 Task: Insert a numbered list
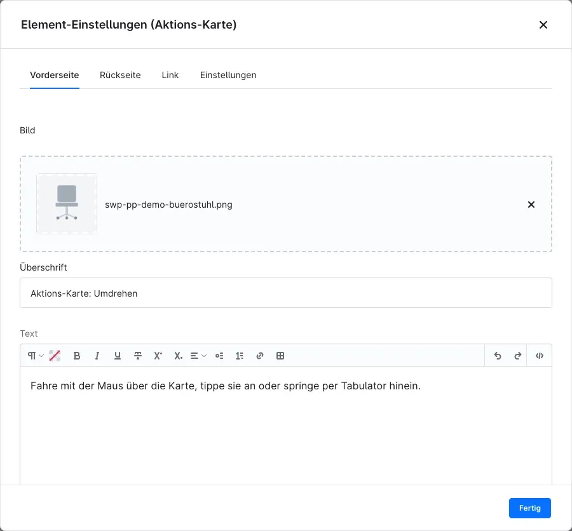pos(240,356)
